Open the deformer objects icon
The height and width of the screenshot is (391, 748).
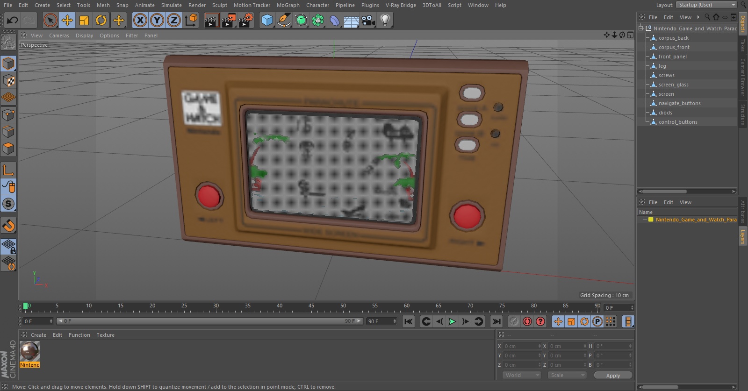coord(335,20)
